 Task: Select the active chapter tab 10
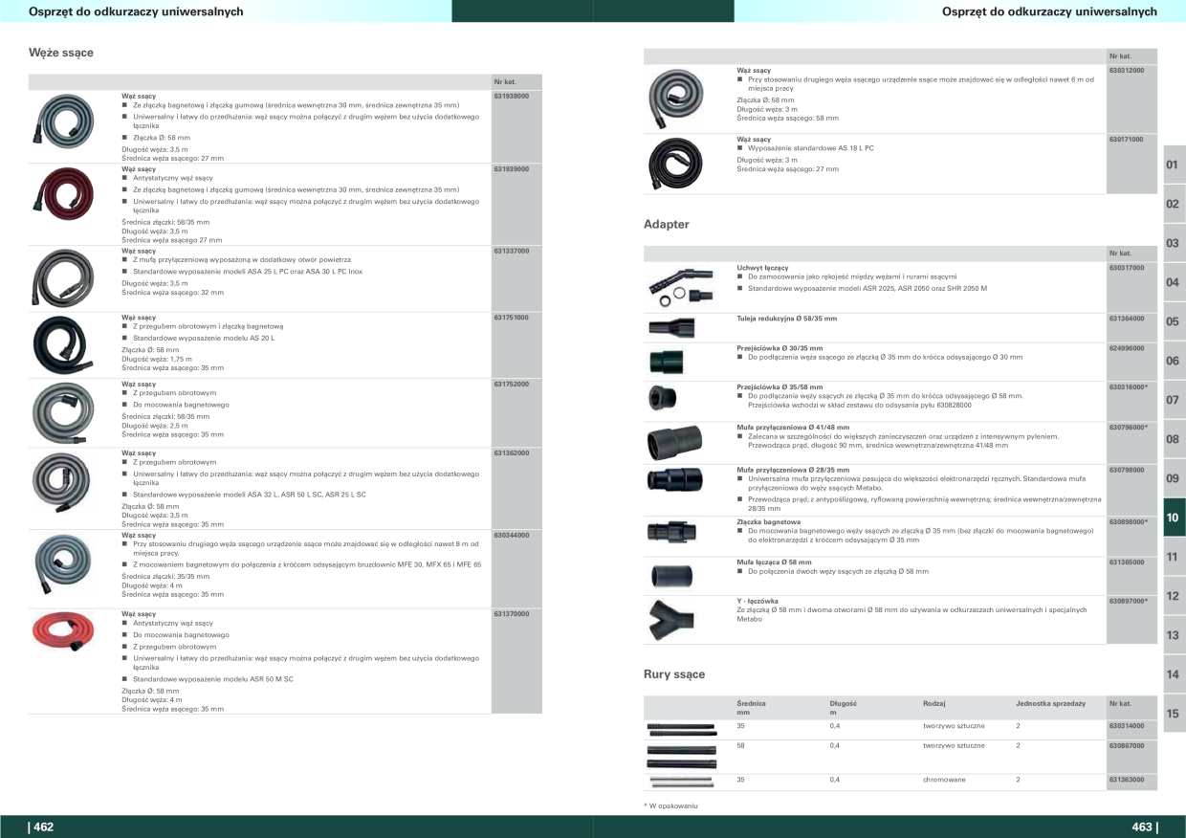[x=1173, y=518]
